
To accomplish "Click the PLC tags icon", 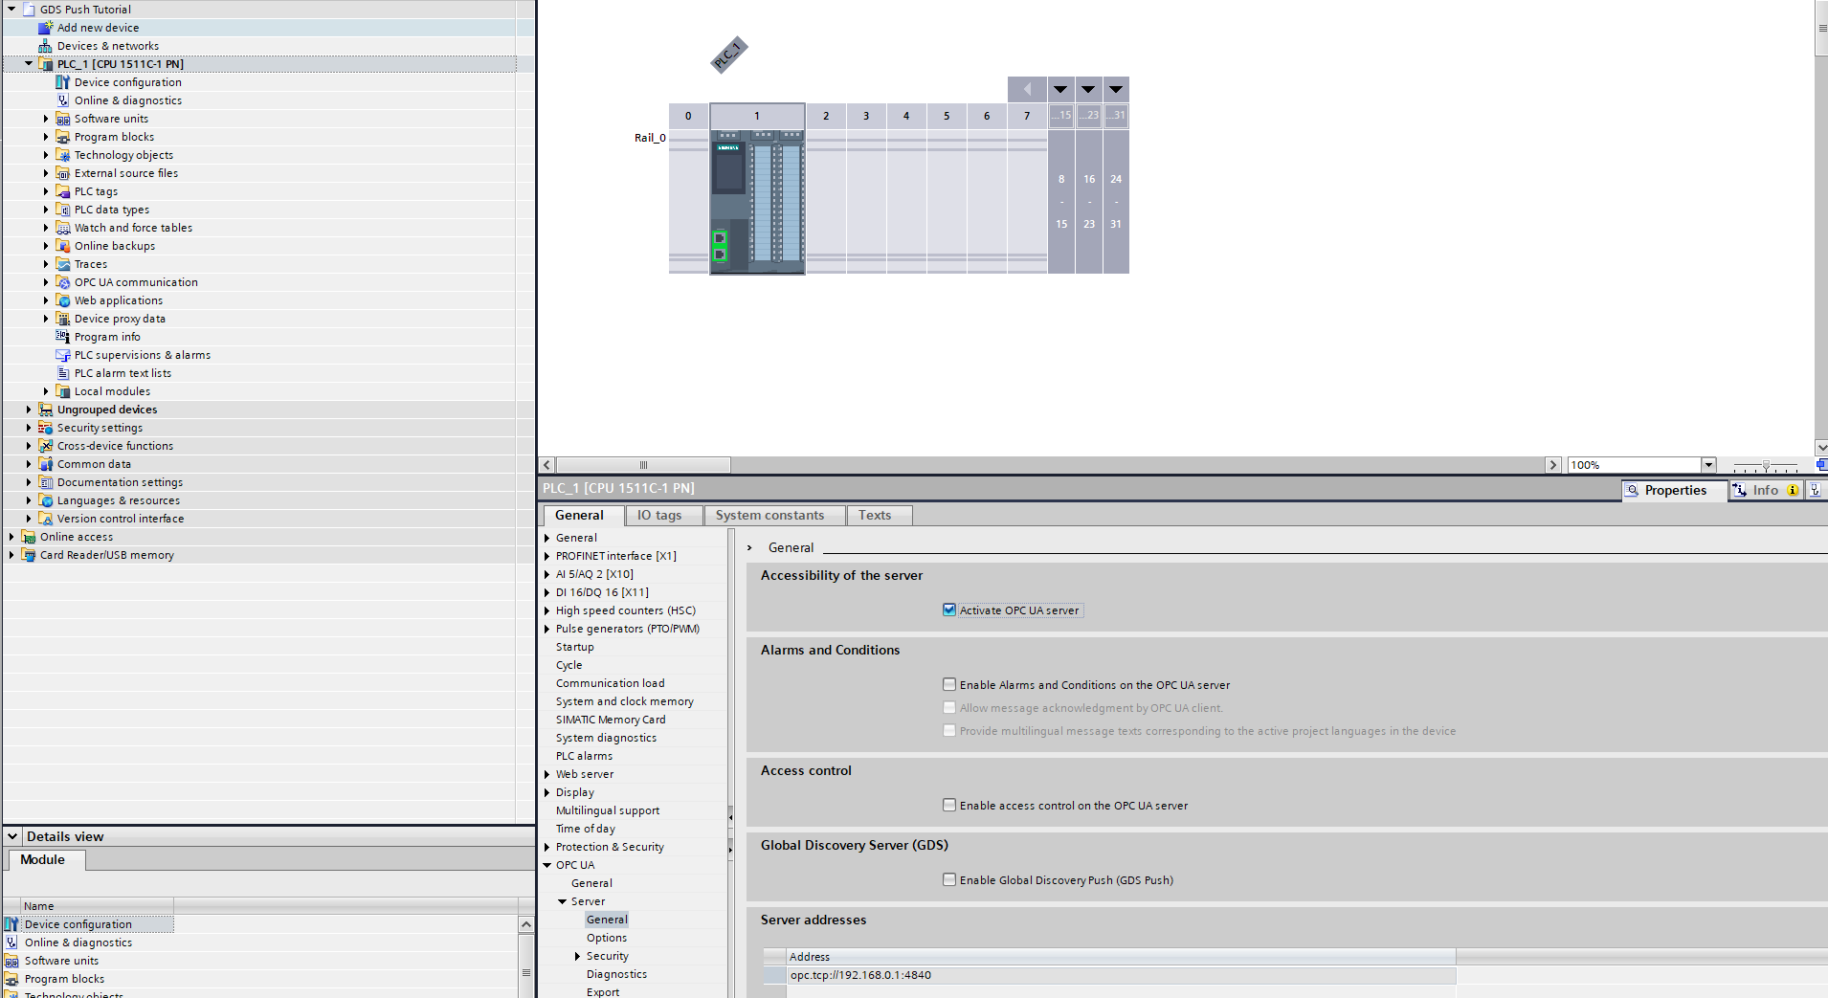I will click(x=62, y=191).
